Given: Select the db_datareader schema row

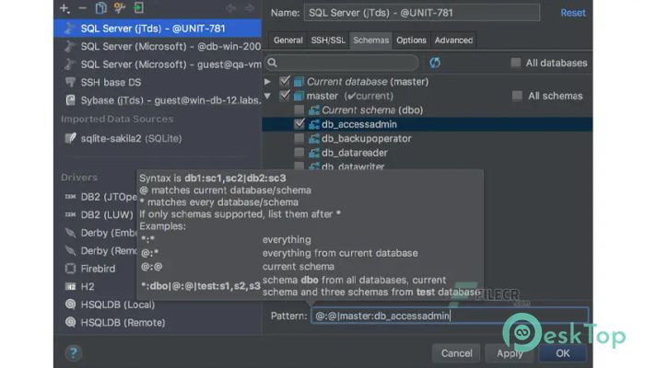Looking at the screenshot, I should 427,153.
